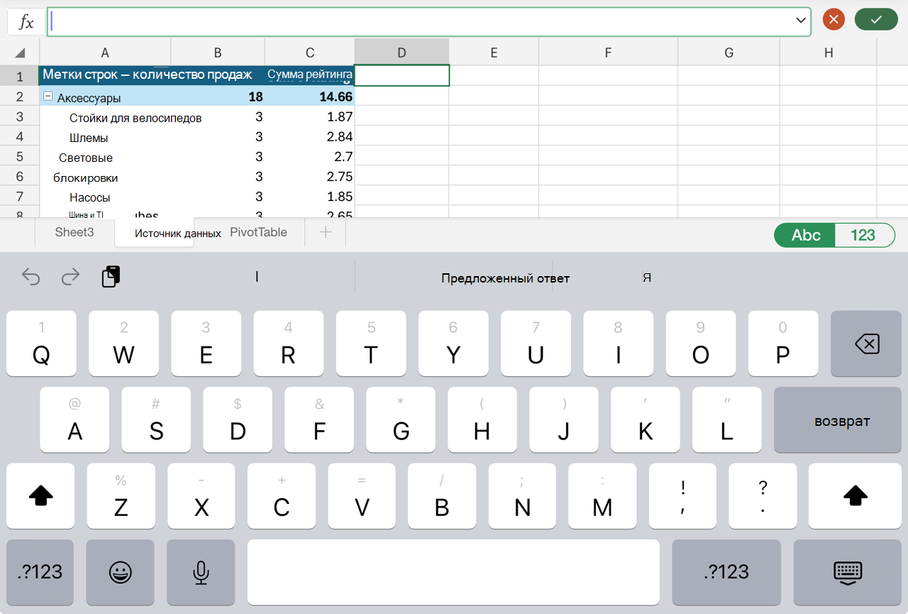This screenshot has height=614, width=908.
Task: Expand the formula bar with chevron
Action: click(x=802, y=21)
